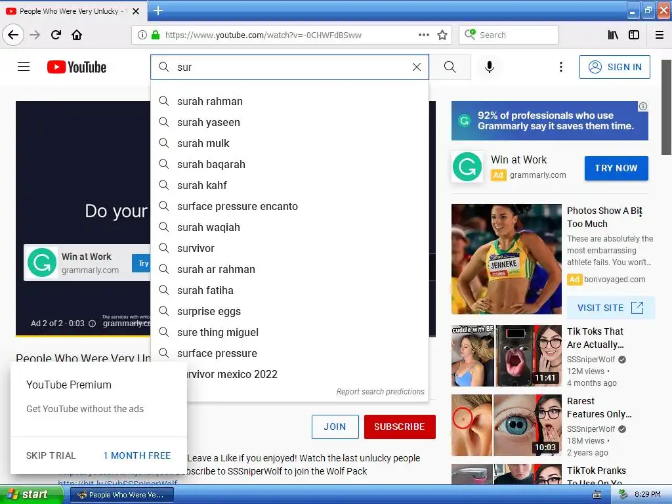Click the green padlock security icon
Screen dimensions: 672x504
pos(156,35)
